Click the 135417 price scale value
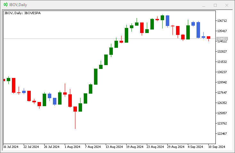Screen dimensions: 235x153 point(222,31)
